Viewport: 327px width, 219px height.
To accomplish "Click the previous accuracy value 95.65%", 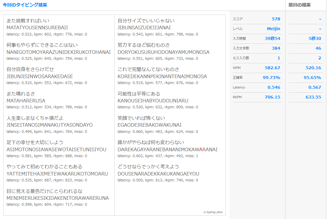I will pos(312,78).
